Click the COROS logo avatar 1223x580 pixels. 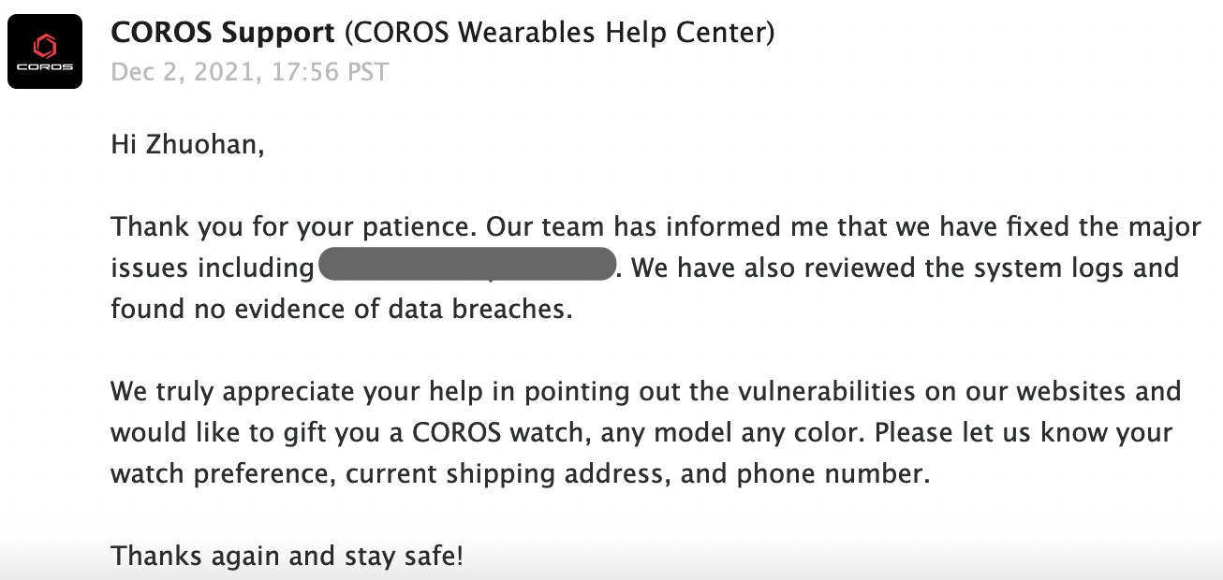(45, 51)
